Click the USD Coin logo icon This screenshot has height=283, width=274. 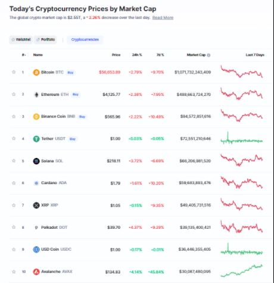click(x=36, y=250)
